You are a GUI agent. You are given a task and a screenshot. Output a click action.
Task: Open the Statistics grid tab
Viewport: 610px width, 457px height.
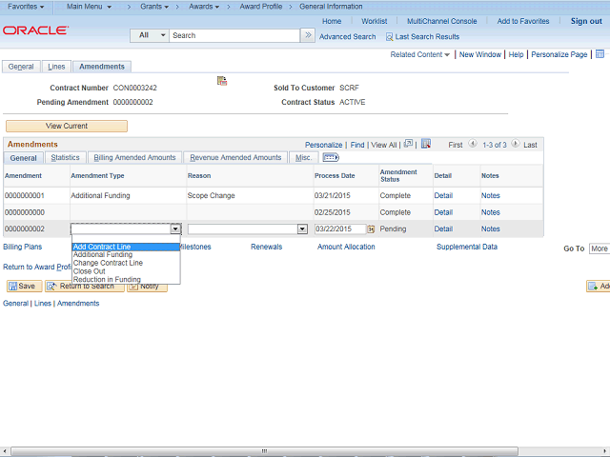click(x=65, y=157)
